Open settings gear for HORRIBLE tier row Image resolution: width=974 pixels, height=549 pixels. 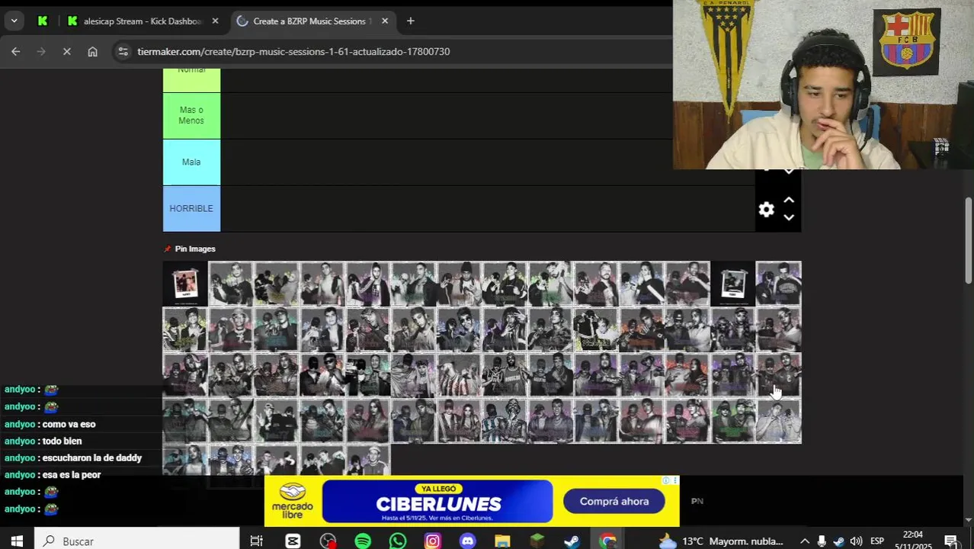pyautogui.click(x=766, y=209)
